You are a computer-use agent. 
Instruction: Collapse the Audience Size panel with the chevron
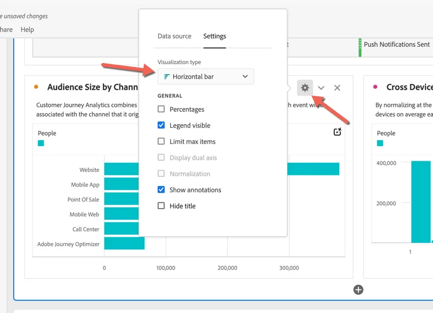pyautogui.click(x=321, y=88)
